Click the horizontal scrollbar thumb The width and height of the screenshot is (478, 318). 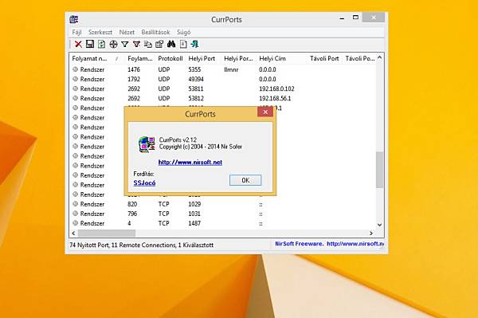107,234
